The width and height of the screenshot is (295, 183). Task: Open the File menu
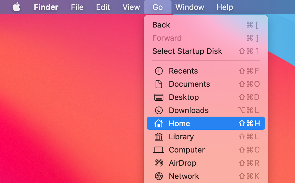point(77,7)
